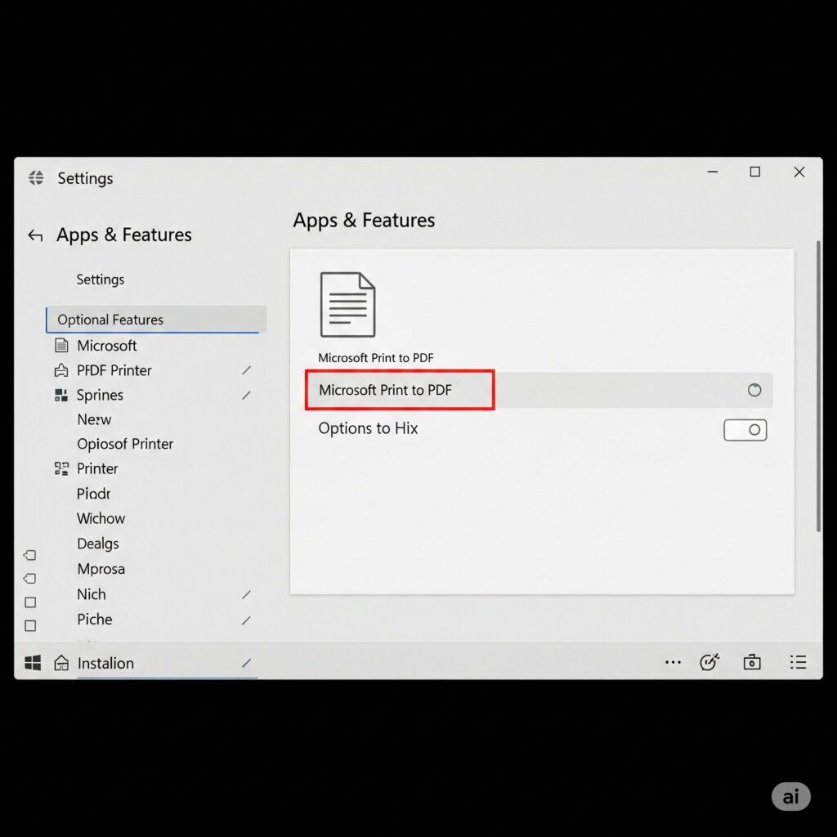Toggle the Options to Hix switch
Viewport: 837px width, 837px height.
745,430
